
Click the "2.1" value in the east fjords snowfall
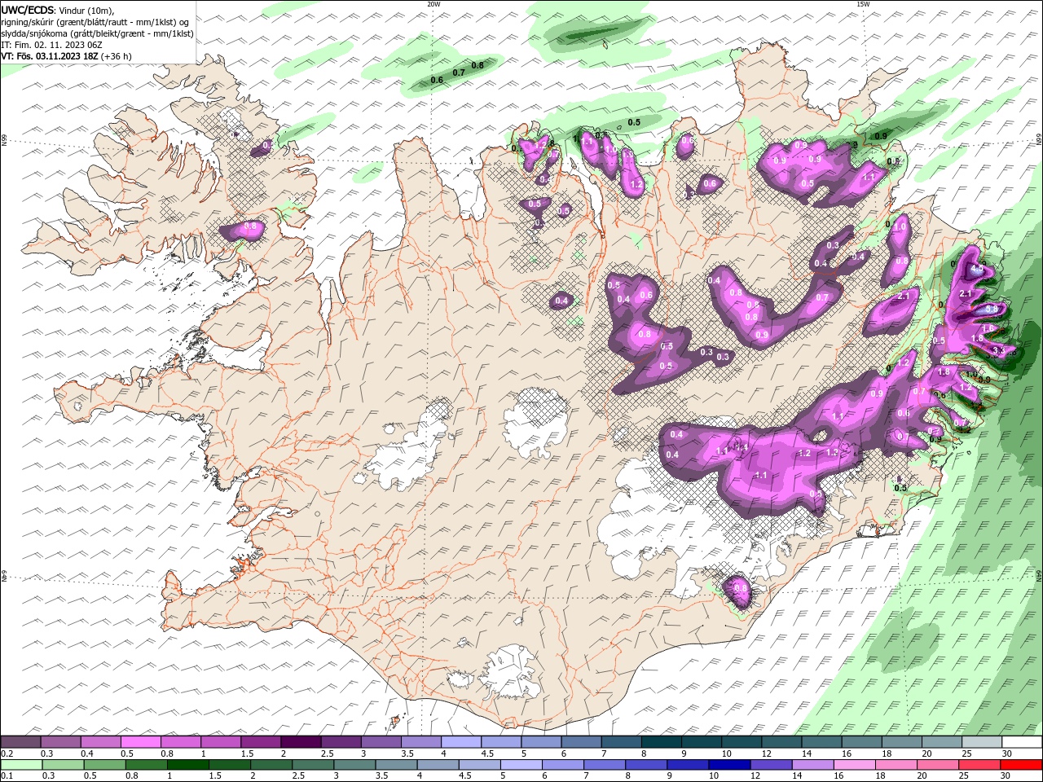[966, 293]
